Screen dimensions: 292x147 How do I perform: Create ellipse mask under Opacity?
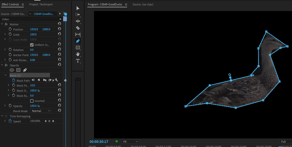click(x=12, y=70)
